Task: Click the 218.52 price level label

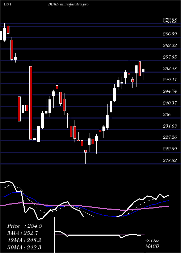Action: pyautogui.click(x=169, y=160)
